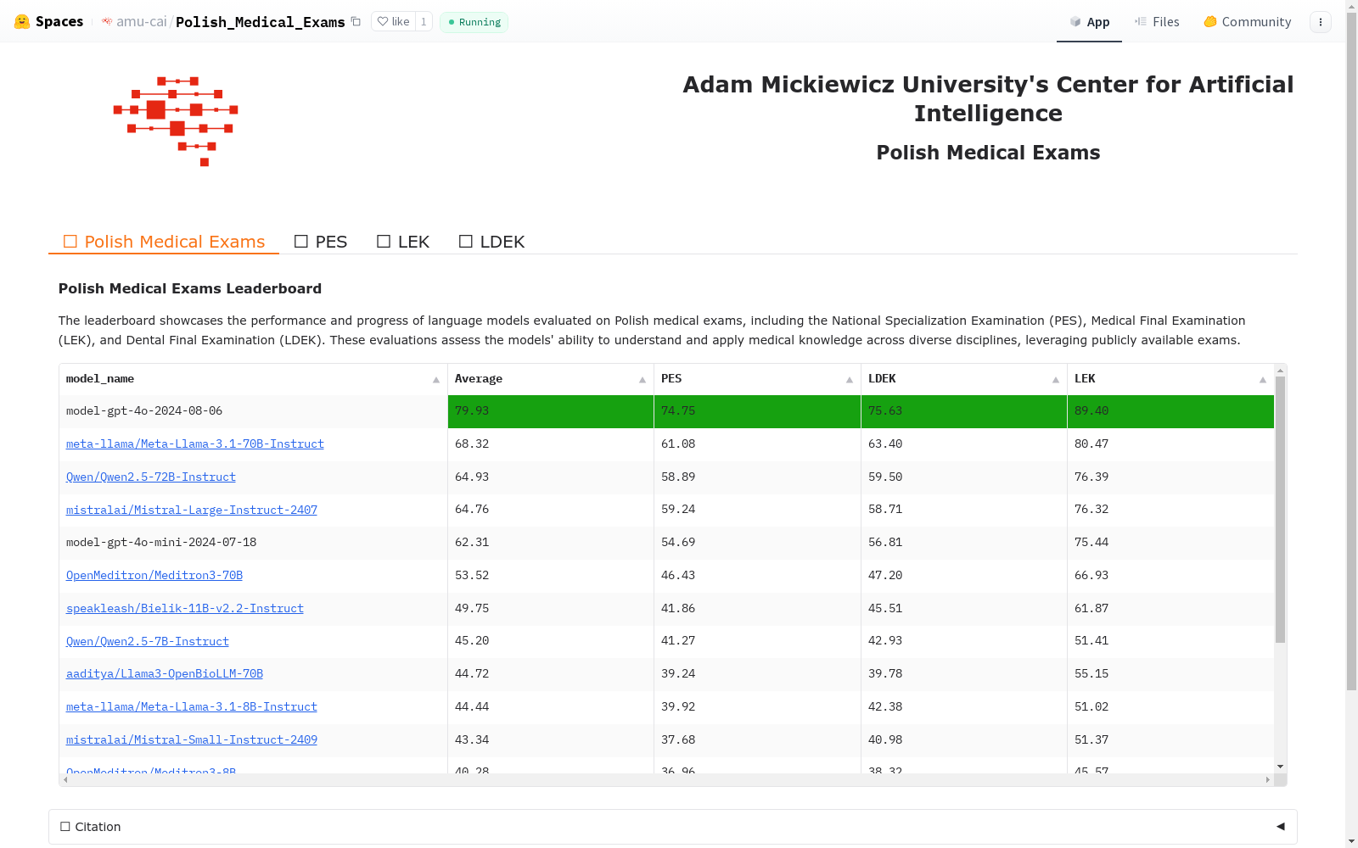Sort by the LDEK column arrow

pos(1056,380)
